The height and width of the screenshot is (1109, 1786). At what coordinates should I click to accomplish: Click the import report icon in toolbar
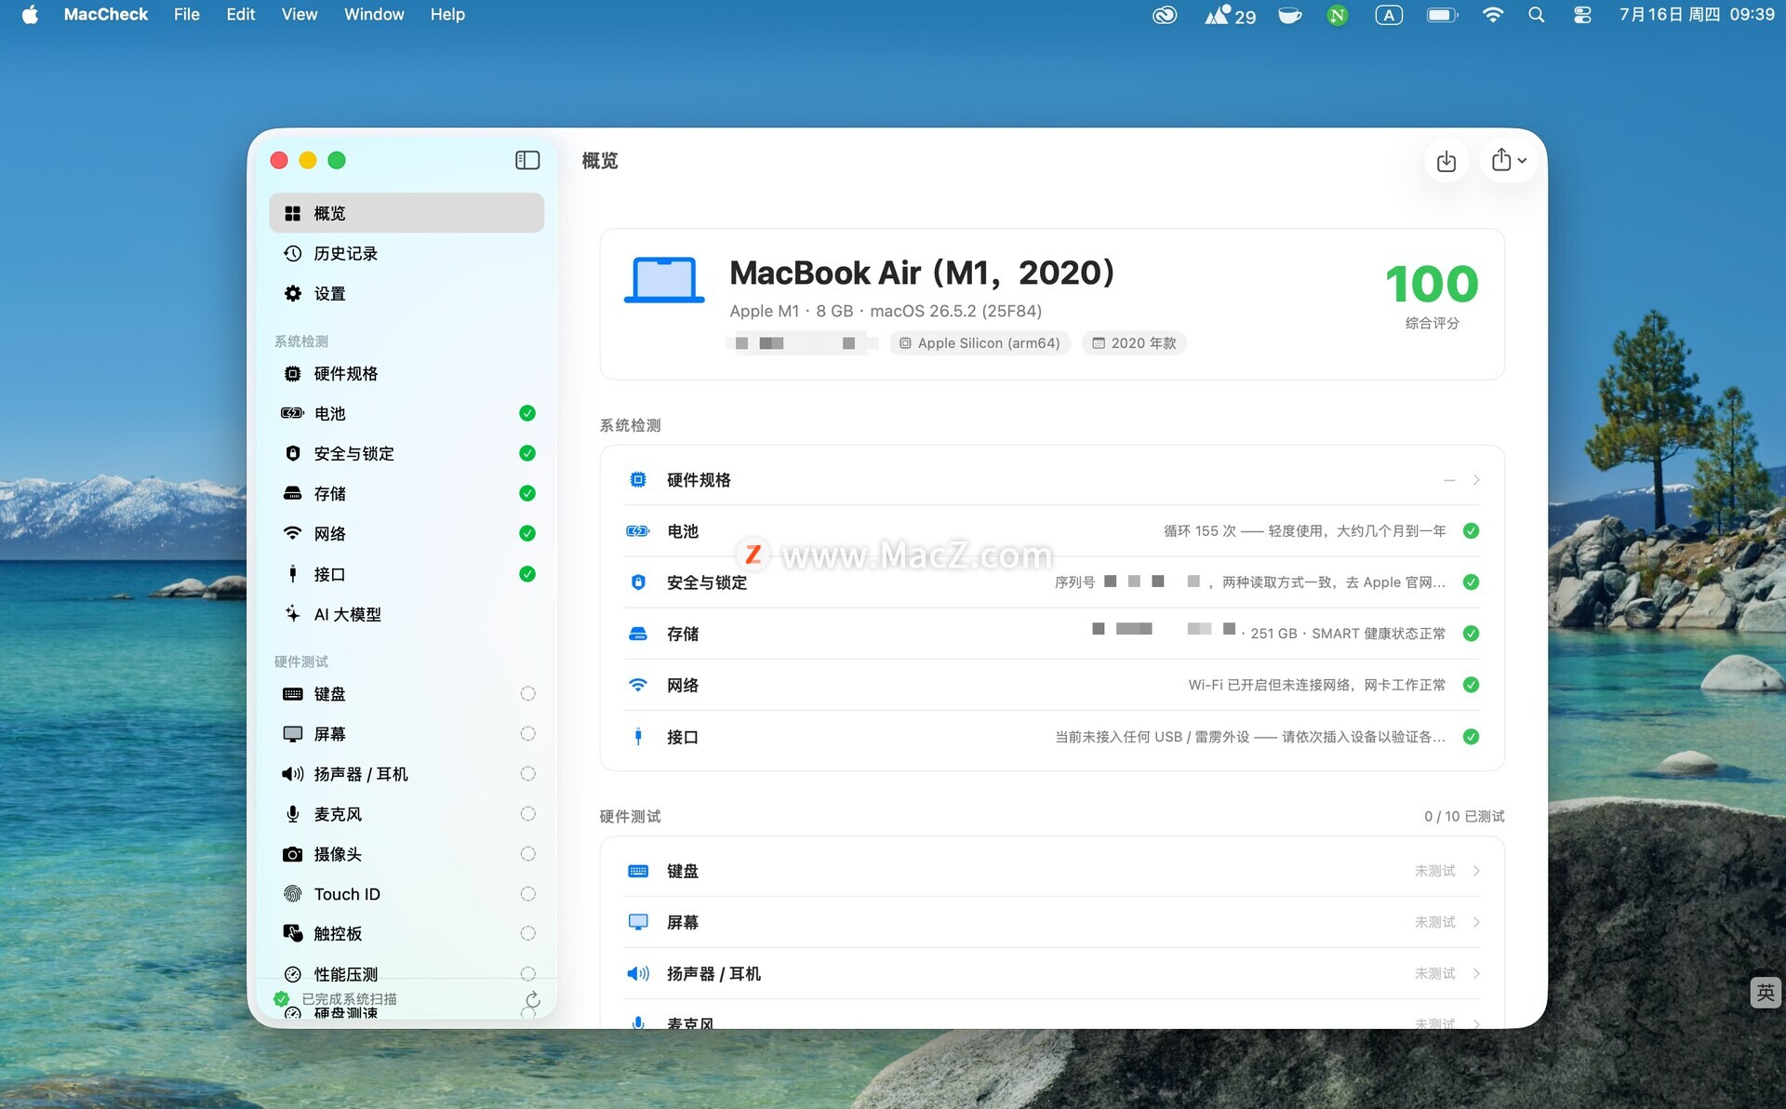tap(1446, 161)
